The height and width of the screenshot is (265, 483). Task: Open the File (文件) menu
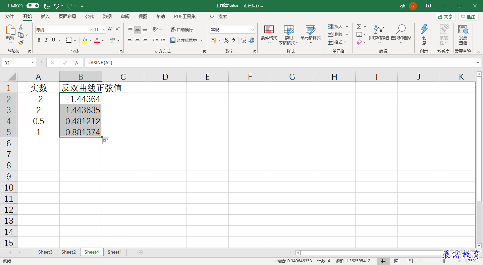(x=9, y=16)
